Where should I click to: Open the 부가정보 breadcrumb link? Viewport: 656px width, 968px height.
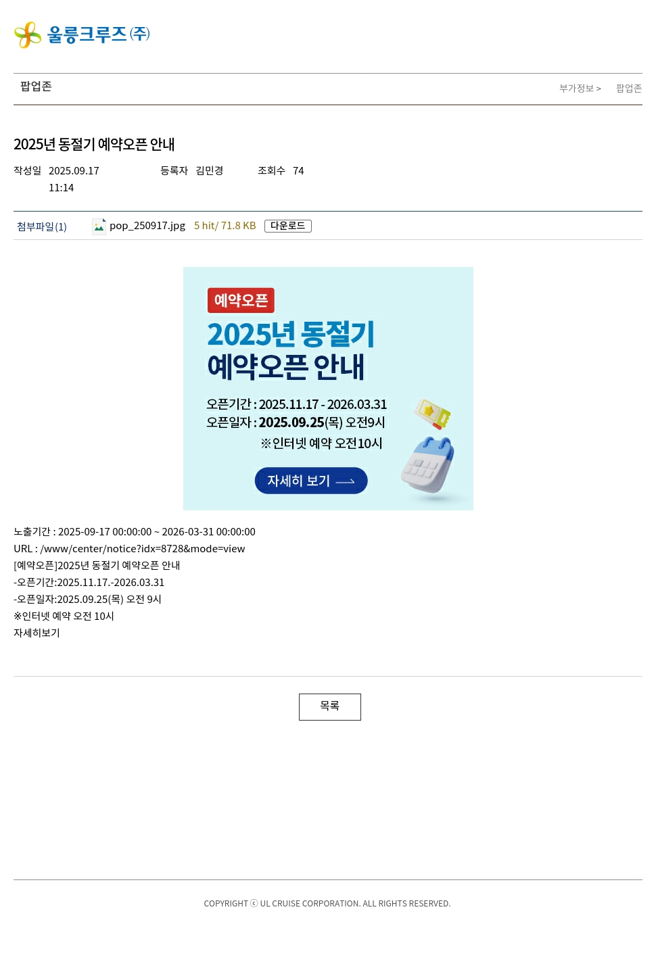click(x=580, y=89)
